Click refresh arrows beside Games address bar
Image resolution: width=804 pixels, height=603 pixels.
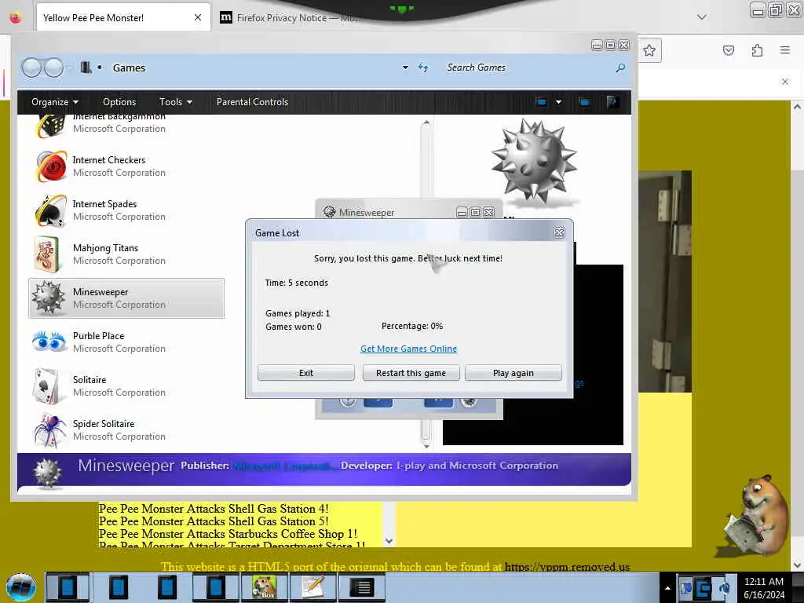tap(423, 68)
